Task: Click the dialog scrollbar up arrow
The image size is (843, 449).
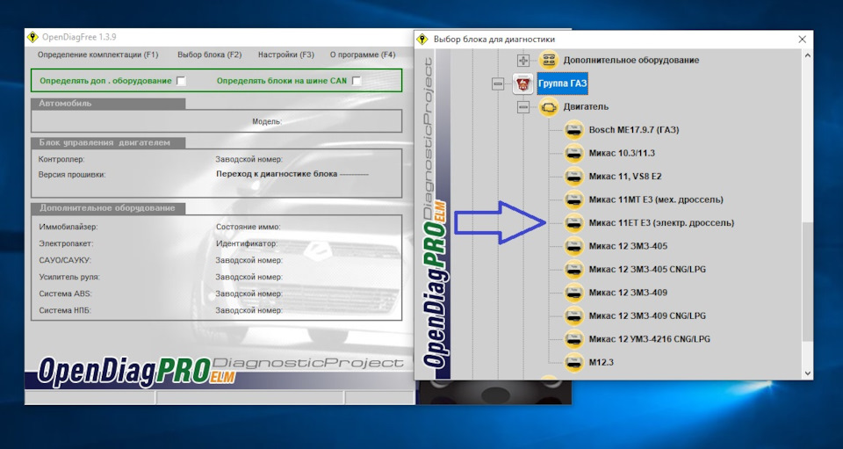Action: [x=808, y=55]
